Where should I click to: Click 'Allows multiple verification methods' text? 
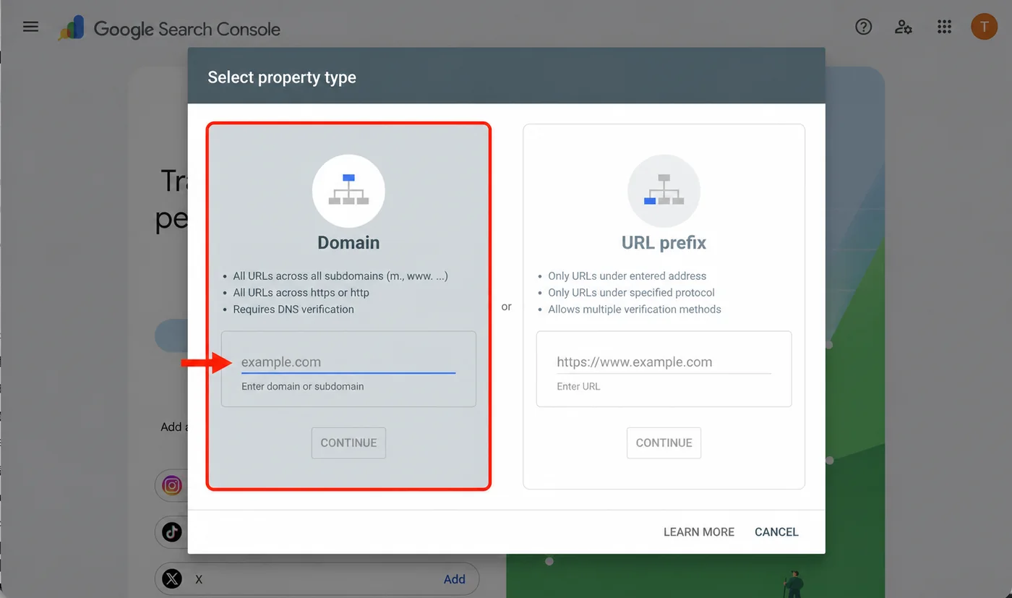(x=635, y=309)
